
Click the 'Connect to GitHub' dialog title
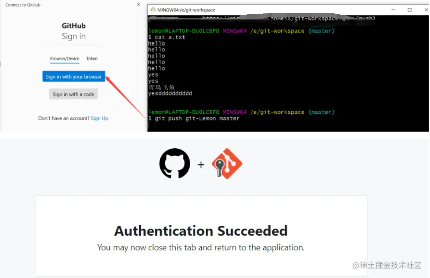tap(23, 5)
